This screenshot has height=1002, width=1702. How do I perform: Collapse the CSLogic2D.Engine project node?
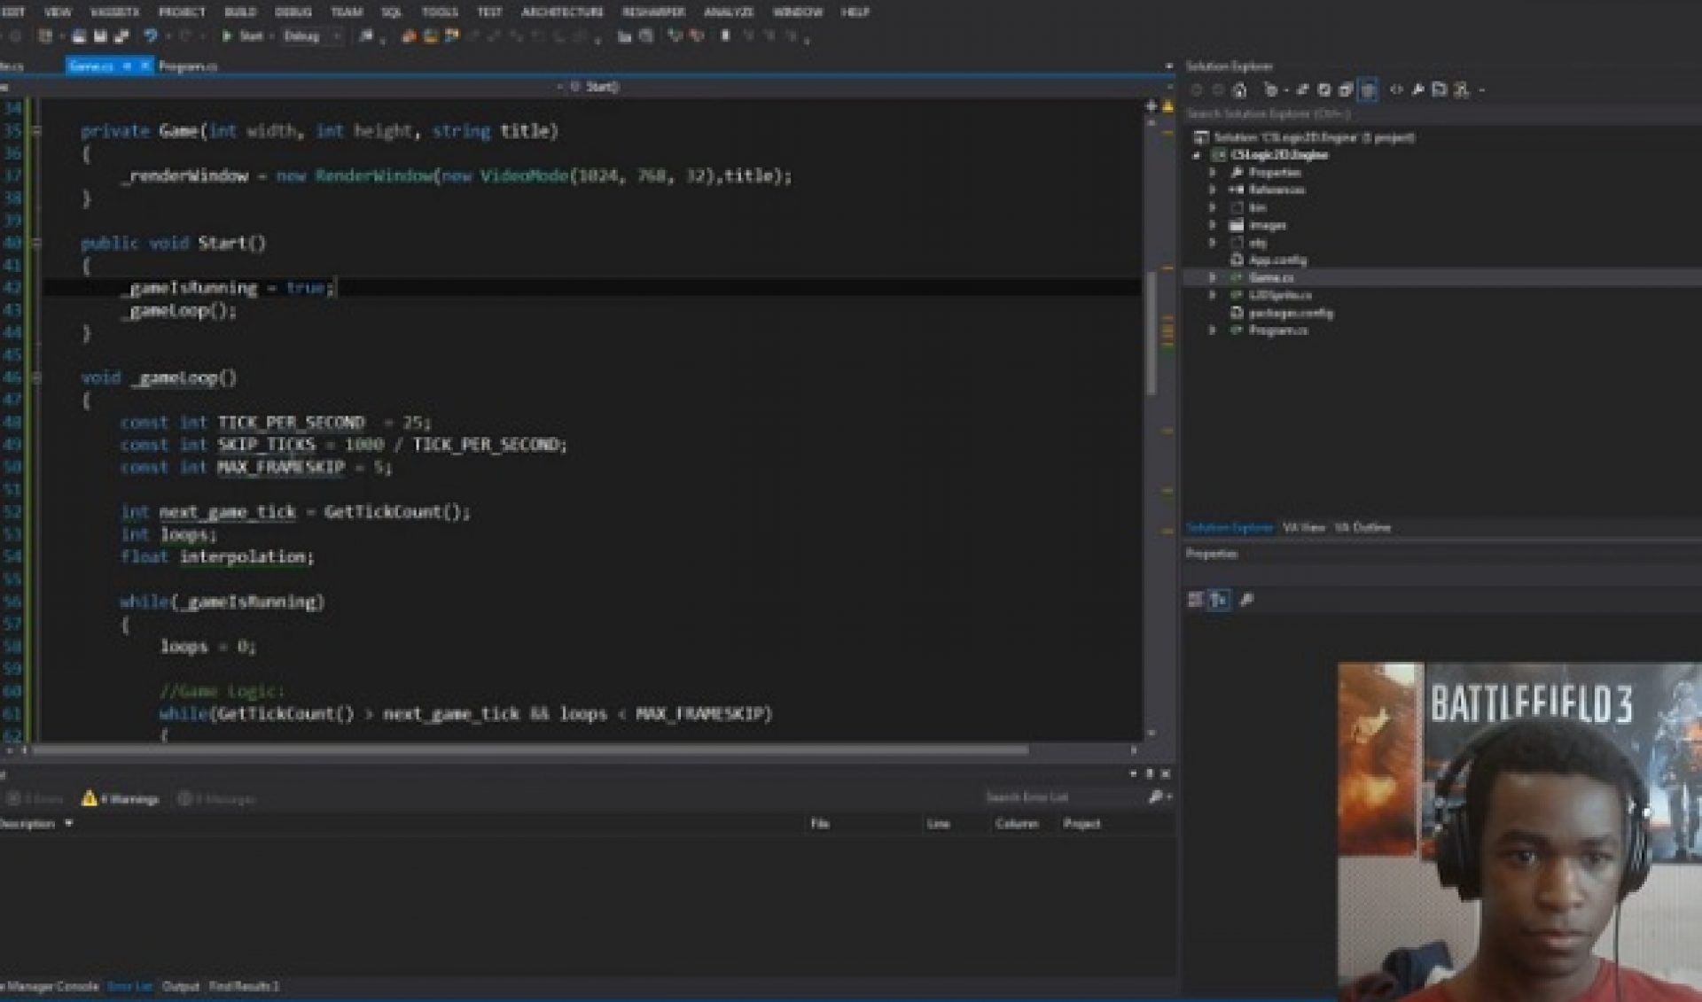[1197, 155]
